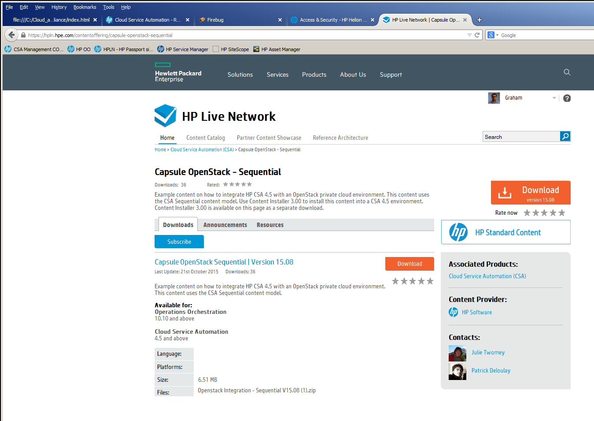The width and height of the screenshot is (594, 421).
Task: Open the Content Catalog navigation tab
Action: [205, 138]
